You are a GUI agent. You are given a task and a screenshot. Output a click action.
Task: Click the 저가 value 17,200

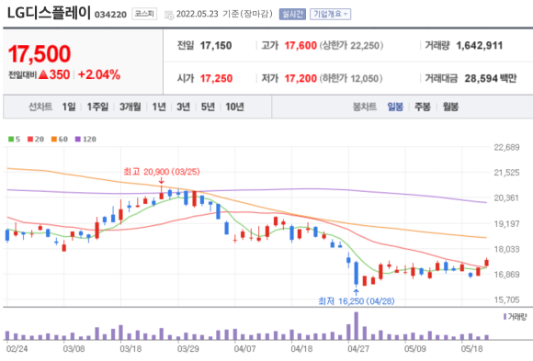tap(301, 78)
